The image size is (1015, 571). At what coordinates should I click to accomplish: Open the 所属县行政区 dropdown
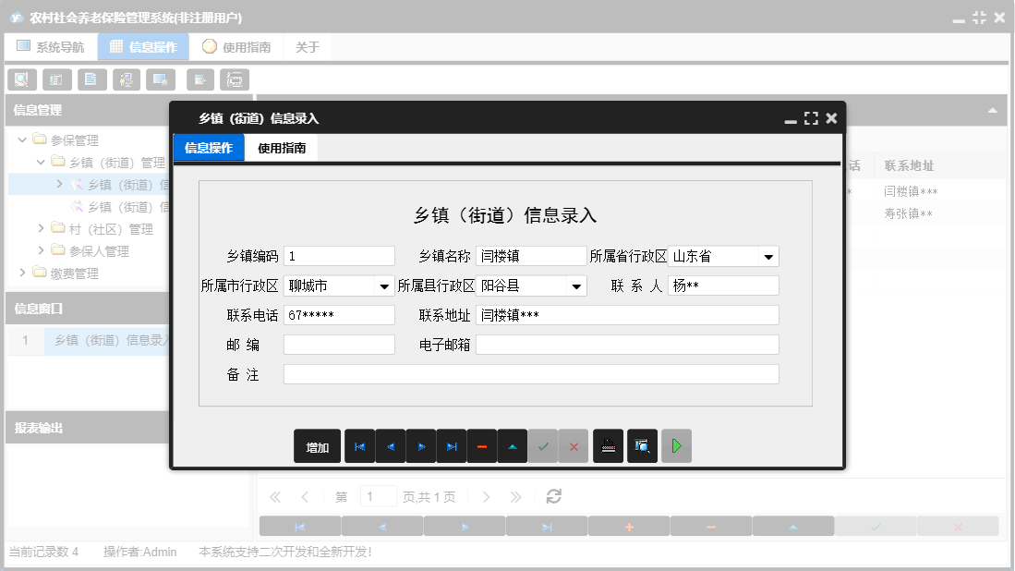577,285
